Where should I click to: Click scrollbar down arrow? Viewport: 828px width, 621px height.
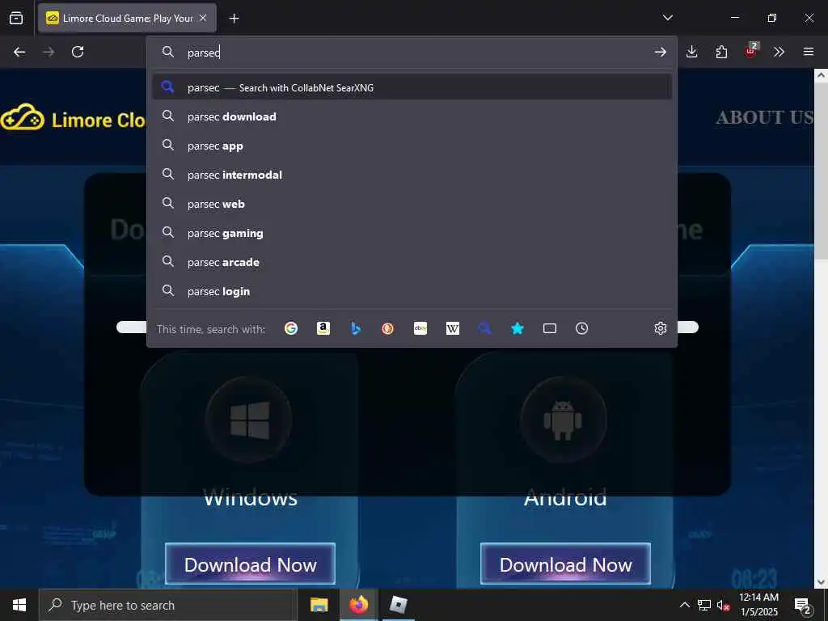[821, 582]
